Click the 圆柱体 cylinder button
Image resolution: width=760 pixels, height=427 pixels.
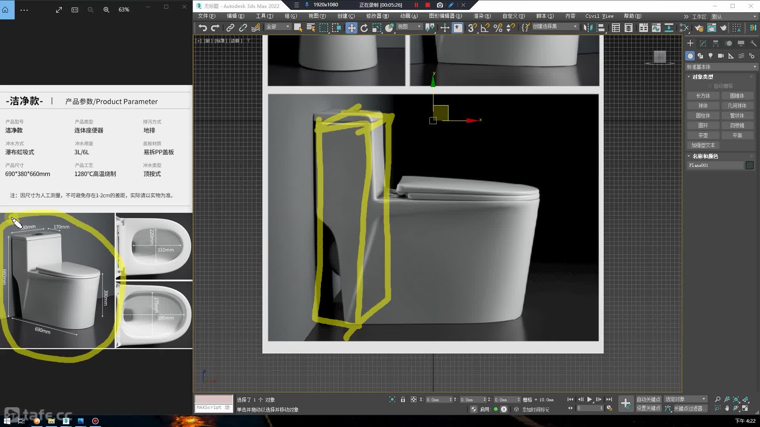(703, 115)
